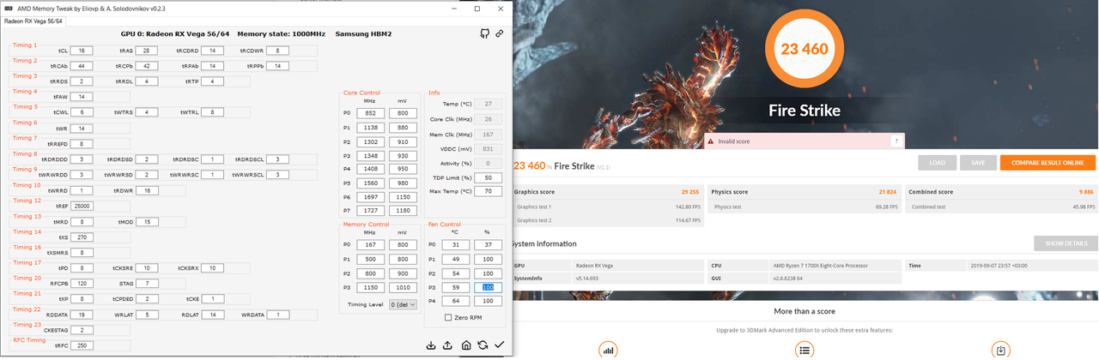Click the WRLAT value field
Viewport: 1099px width, 360px height.
148,315
